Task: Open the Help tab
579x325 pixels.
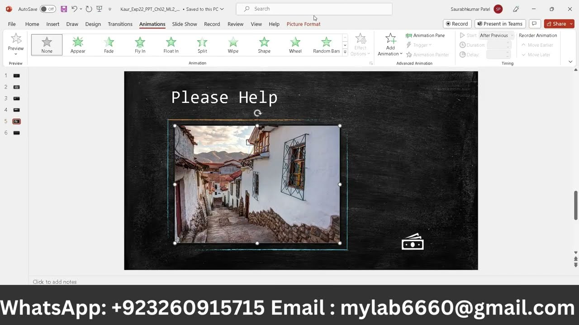Action: 274,24
